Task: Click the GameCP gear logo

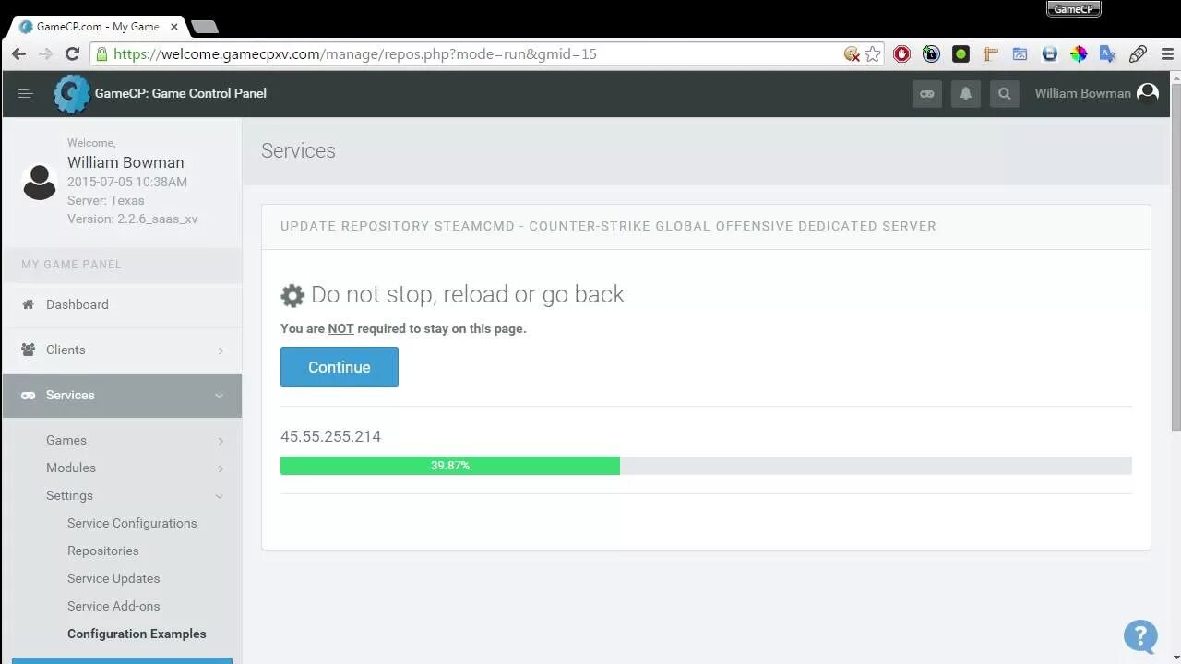Action: 71,93
